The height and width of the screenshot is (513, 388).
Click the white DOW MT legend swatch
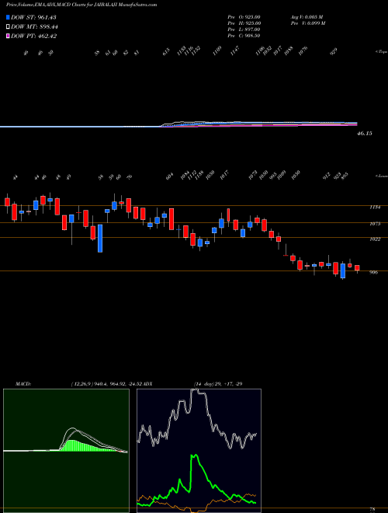click(x=8, y=27)
